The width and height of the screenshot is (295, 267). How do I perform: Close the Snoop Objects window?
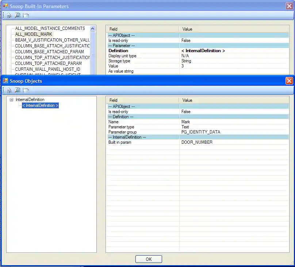pyautogui.click(x=289, y=81)
